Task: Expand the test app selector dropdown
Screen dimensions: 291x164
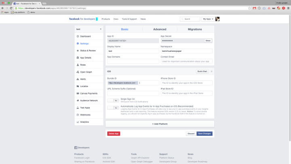Action: 89,29
